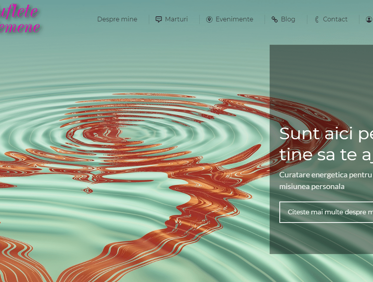
Task: Go to the Marturi page
Action: [176, 19]
